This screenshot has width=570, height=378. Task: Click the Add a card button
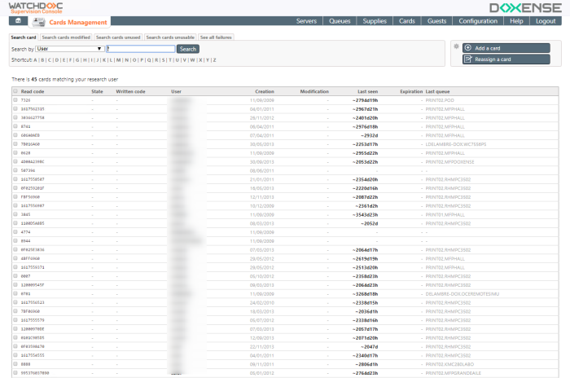505,48
